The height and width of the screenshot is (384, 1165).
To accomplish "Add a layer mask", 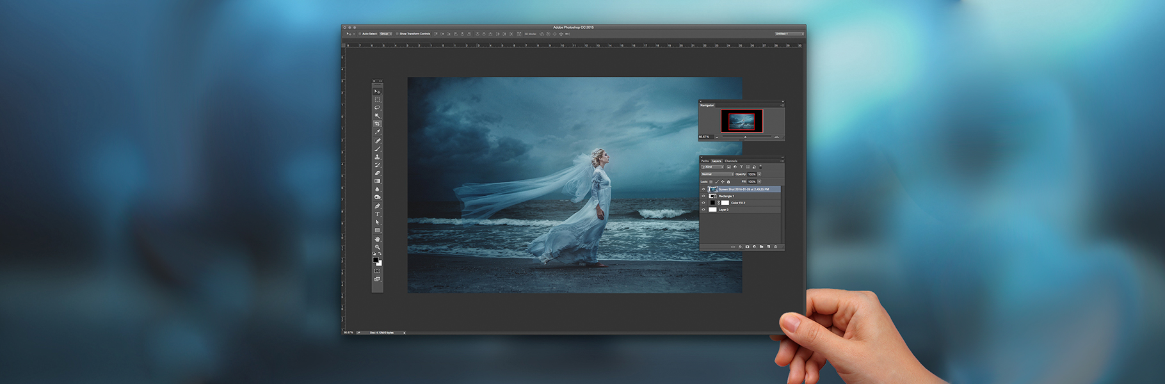I will pos(747,246).
